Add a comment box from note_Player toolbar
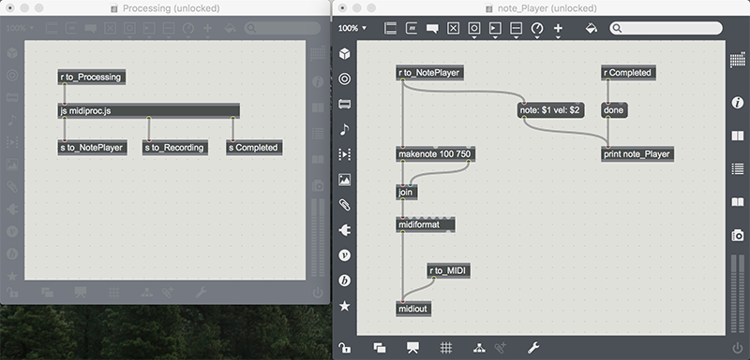The width and height of the screenshot is (750, 360). pyautogui.click(x=432, y=29)
